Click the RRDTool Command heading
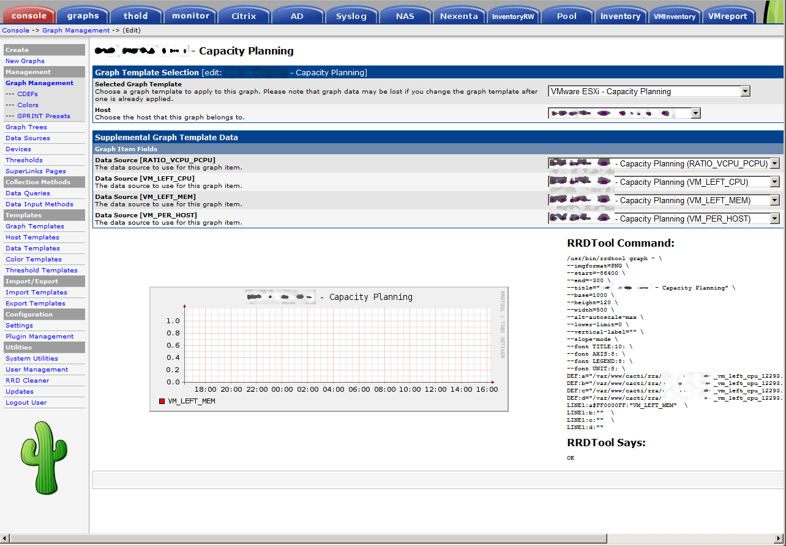 621,243
